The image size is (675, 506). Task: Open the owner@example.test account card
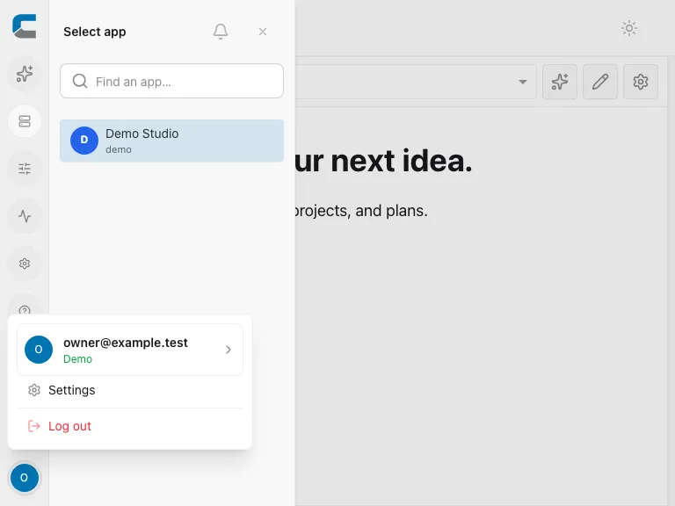(130, 350)
